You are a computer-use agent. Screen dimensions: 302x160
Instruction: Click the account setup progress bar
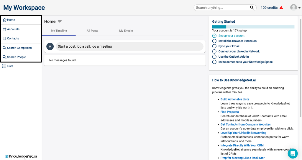point(253,27)
